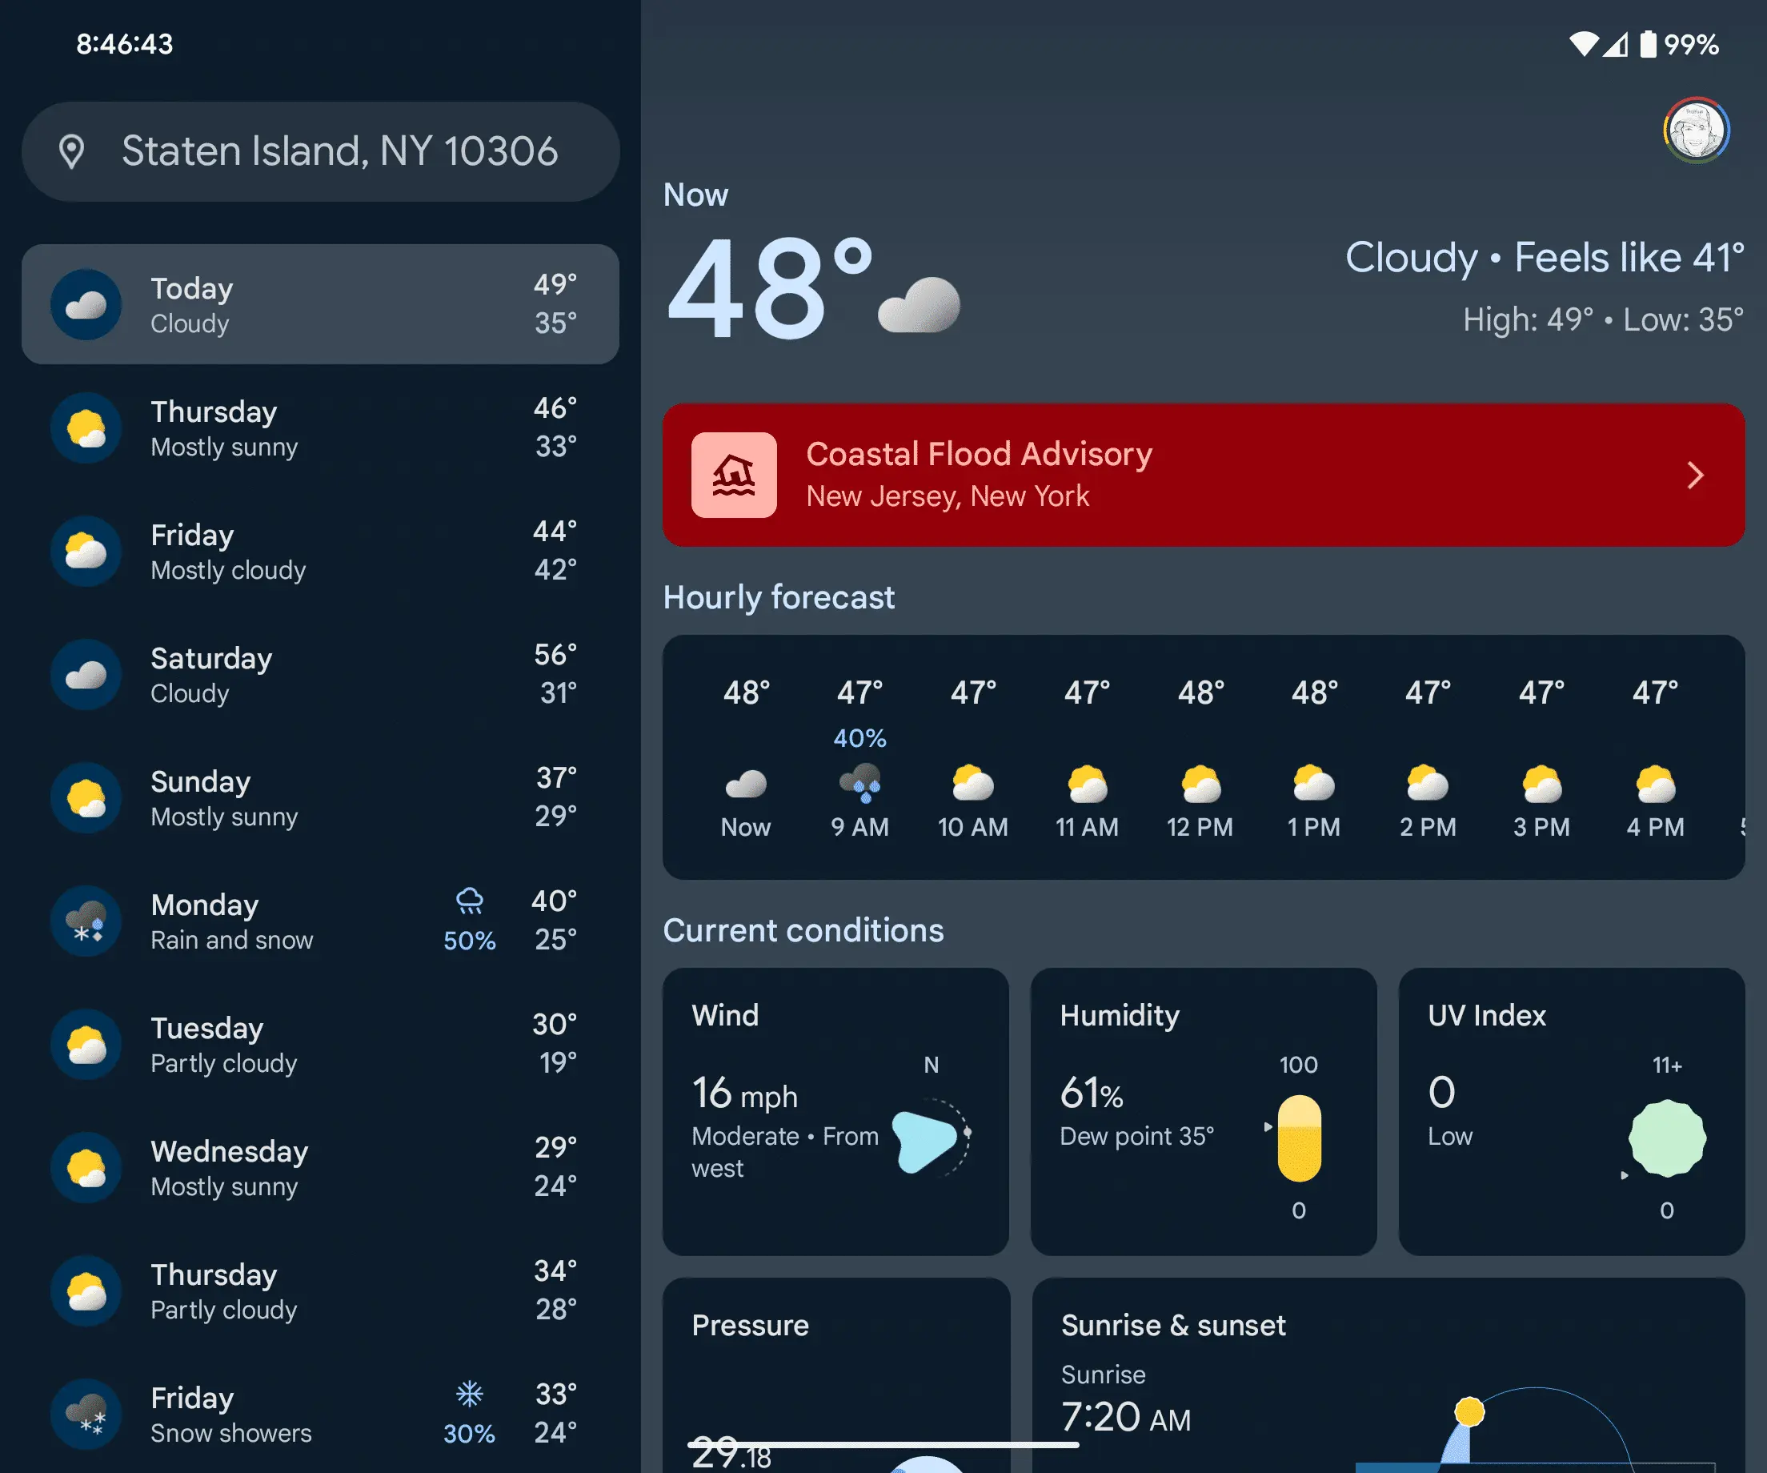Select Saturday Cloudy forecast row

(x=320, y=675)
